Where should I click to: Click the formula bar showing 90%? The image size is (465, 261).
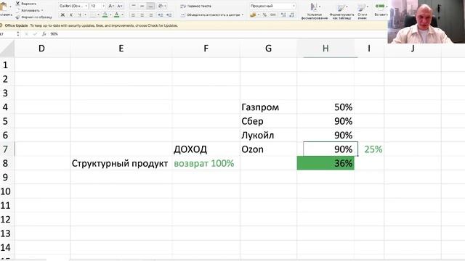(x=218, y=34)
